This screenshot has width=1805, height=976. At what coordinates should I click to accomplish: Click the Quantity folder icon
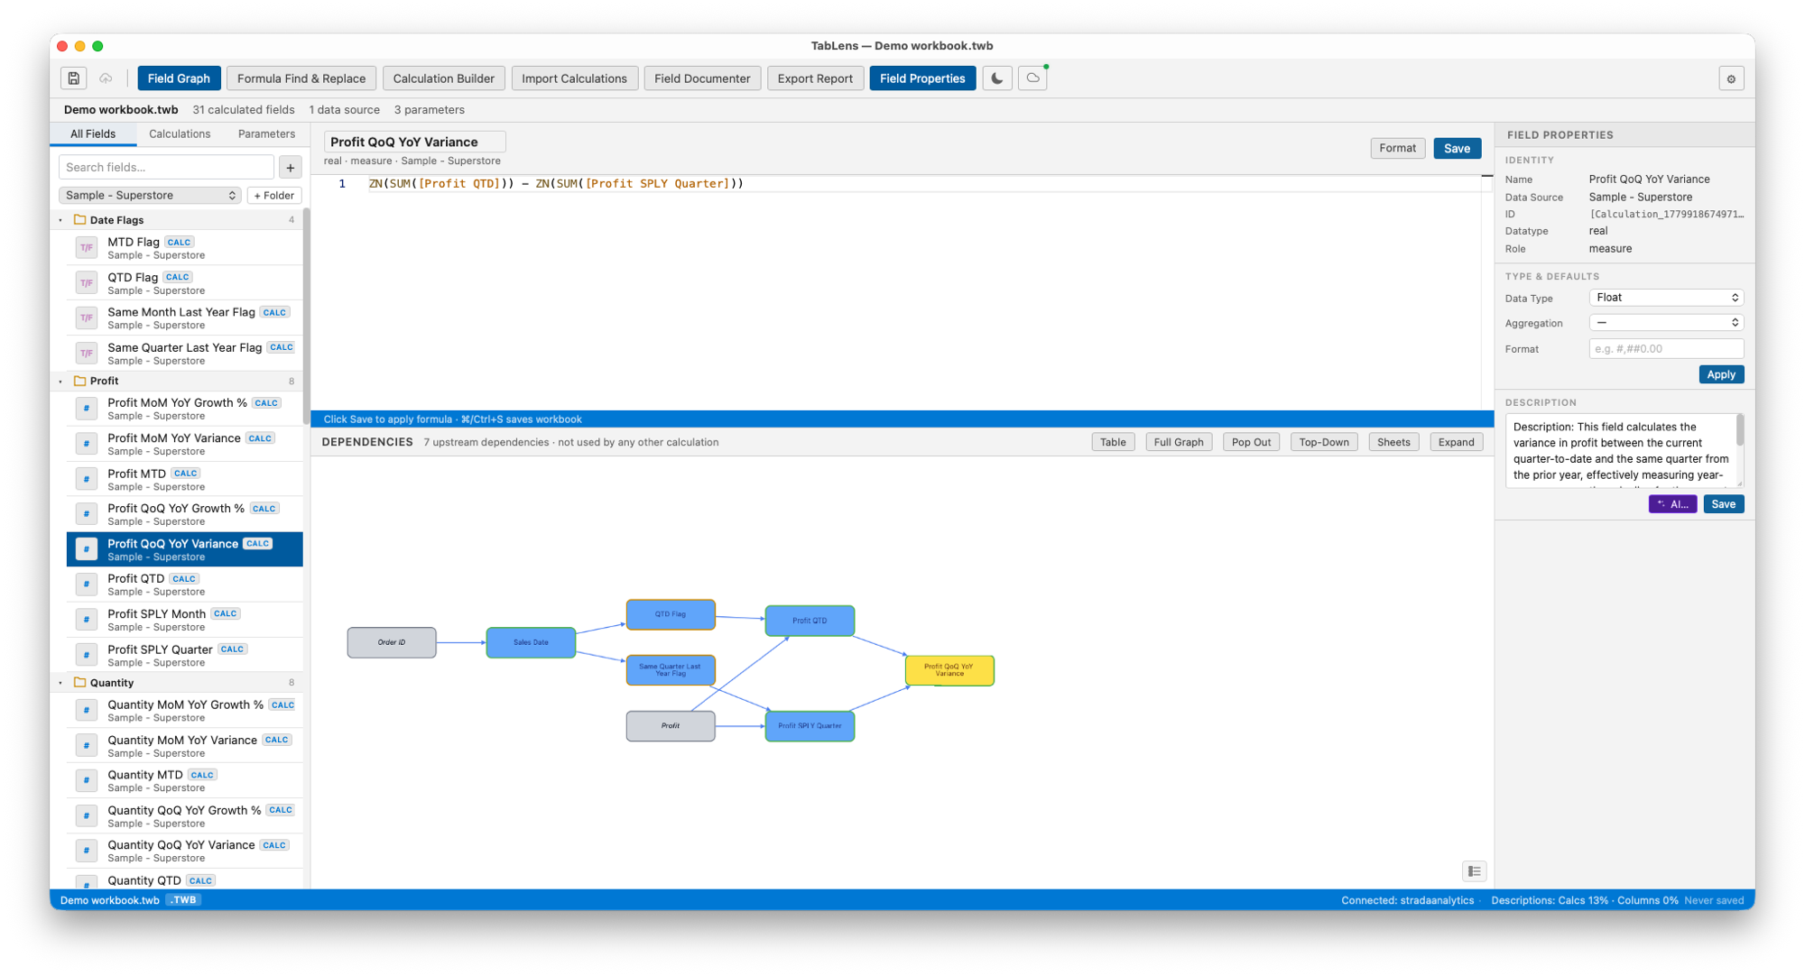[79, 682]
